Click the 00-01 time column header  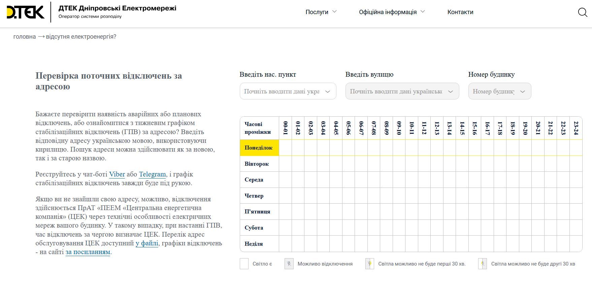point(285,128)
